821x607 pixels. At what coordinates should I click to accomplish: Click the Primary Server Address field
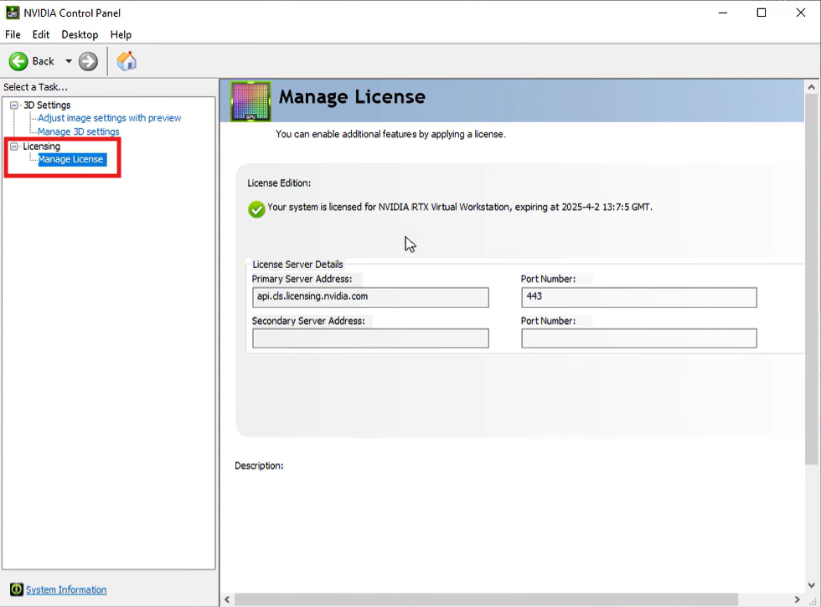pyautogui.click(x=371, y=297)
